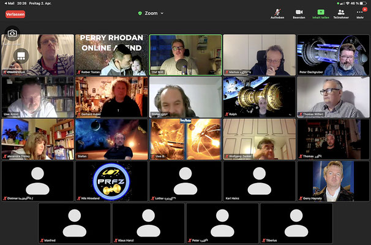Select Olaf Brill's active speaker video tile
Image resolution: width=371 pixels, height=245 pixels.
[185, 55]
